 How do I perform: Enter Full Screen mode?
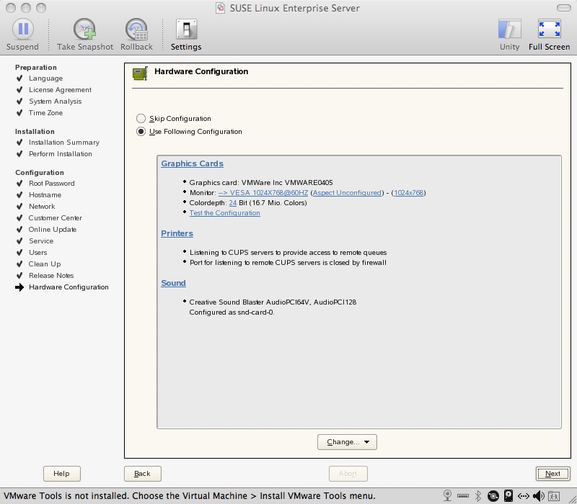point(549,35)
